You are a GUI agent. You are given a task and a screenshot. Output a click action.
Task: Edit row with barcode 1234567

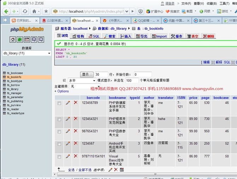[68, 143]
